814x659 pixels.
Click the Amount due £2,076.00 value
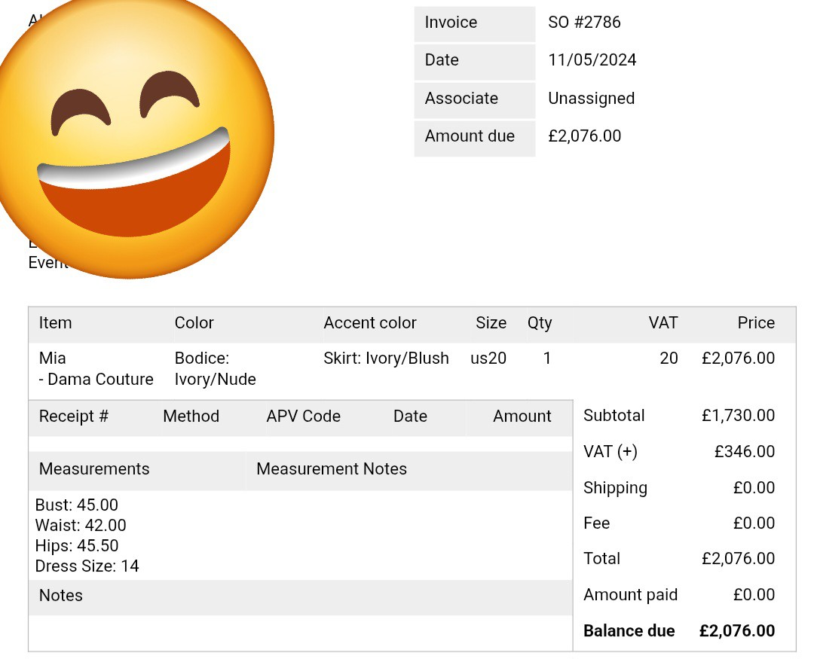585,136
